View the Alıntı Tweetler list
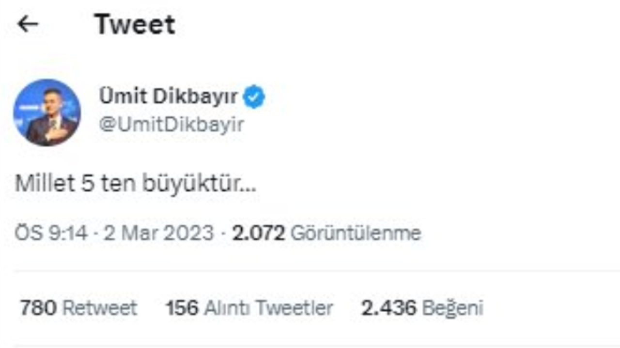 point(268,308)
